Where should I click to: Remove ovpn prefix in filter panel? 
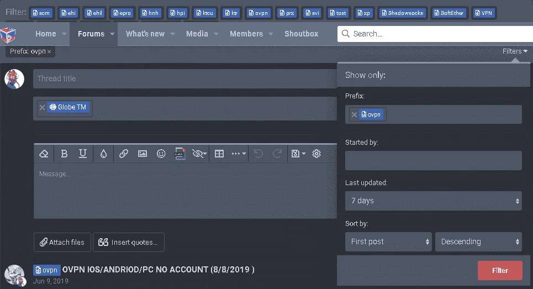354,114
